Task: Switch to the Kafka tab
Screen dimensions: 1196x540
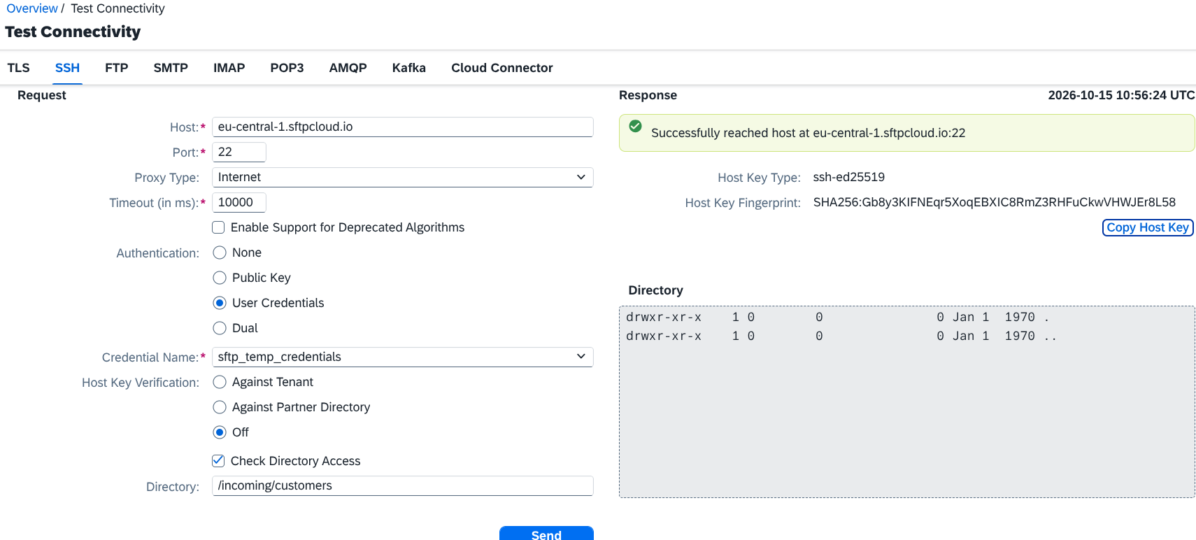Action: [x=409, y=68]
